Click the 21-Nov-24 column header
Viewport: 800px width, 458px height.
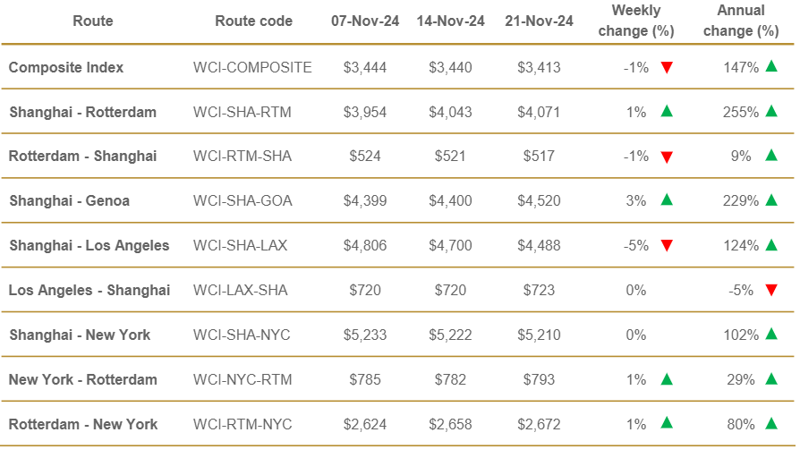[x=539, y=21]
